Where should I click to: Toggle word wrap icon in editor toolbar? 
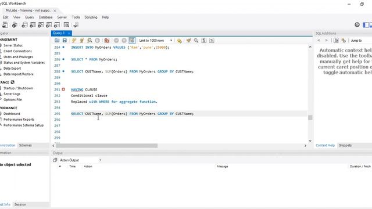[x=212, y=41]
